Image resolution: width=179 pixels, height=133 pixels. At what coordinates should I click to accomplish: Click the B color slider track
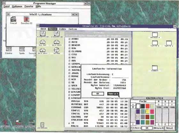coord(172,116)
